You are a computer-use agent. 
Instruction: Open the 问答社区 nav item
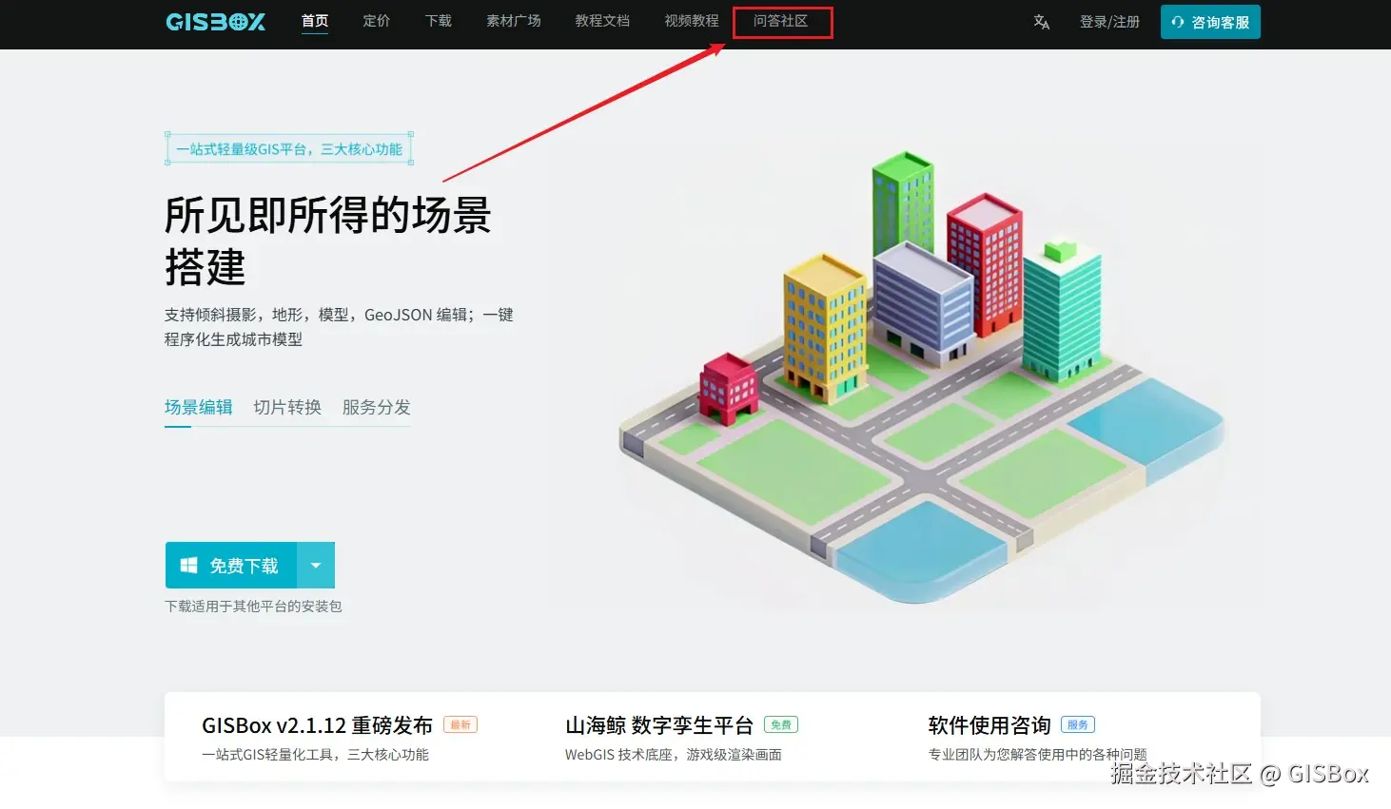(781, 21)
